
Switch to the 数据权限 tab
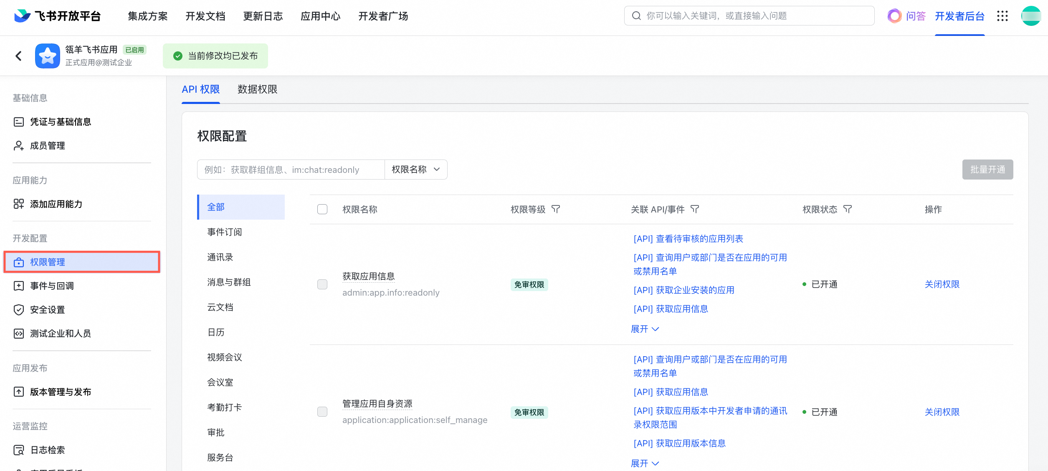(257, 89)
